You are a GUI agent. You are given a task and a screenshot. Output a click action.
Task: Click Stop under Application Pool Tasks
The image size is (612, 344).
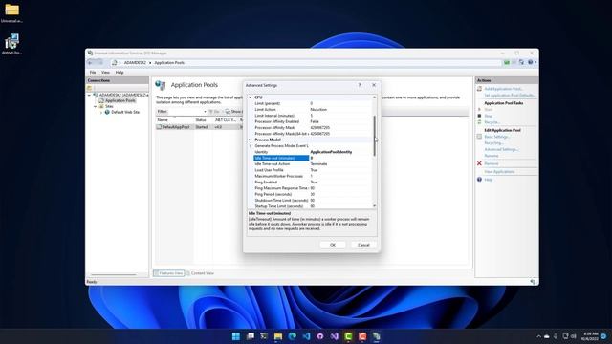click(488, 116)
